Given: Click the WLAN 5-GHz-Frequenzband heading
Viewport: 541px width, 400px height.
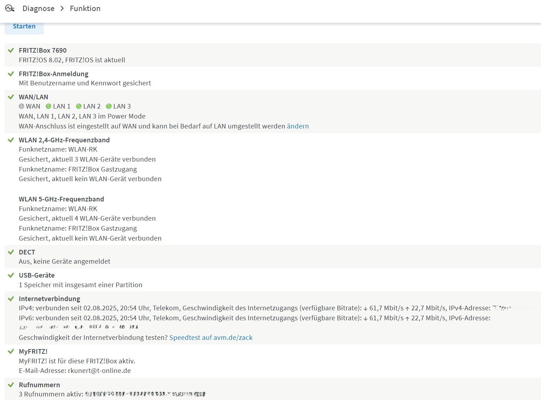Looking at the screenshot, I should coord(62,199).
